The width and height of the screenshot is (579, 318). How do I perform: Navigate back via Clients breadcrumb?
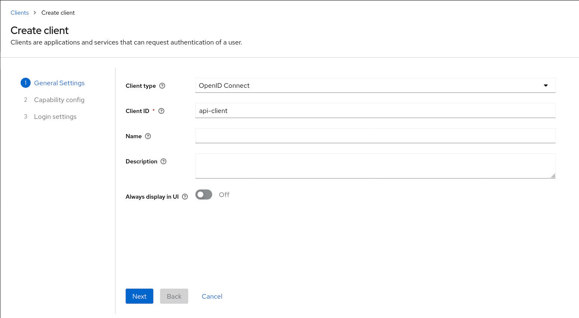[19, 13]
